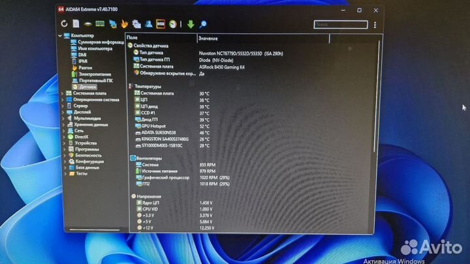Select the +12 V voltage row

176,227
